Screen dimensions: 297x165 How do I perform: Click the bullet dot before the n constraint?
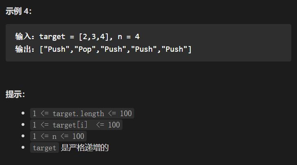(x=23, y=136)
